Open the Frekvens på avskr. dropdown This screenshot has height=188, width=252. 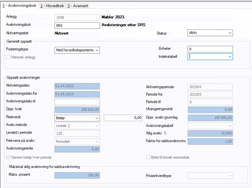click(x=77, y=142)
